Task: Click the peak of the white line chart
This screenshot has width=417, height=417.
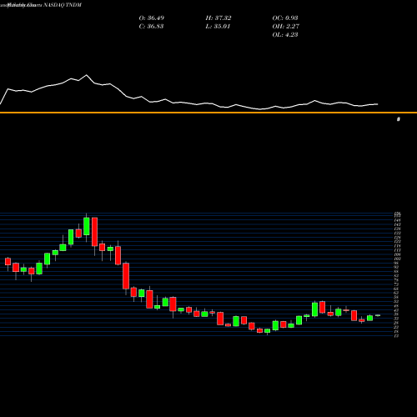Action: [87, 75]
